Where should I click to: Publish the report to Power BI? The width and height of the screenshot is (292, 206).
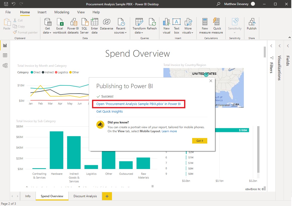pyautogui.click(x=251, y=25)
